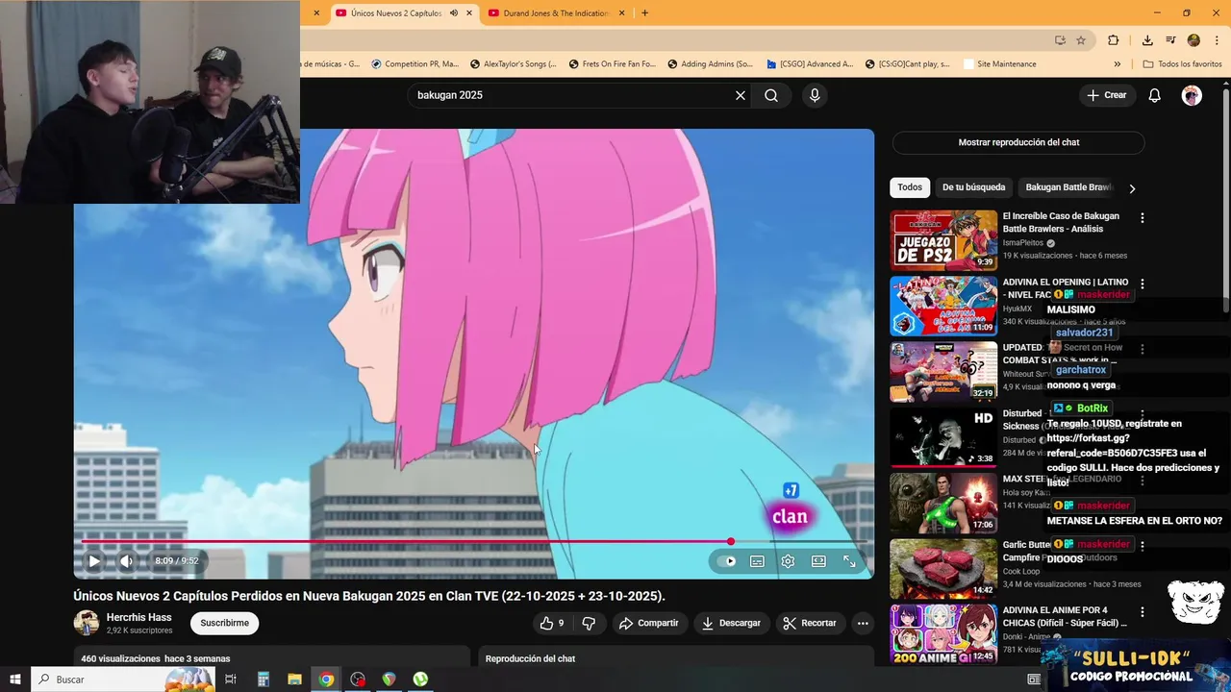The image size is (1231, 692).
Task: Open options for ADIVINA EL ANIME video
Action: click(1143, 611)
